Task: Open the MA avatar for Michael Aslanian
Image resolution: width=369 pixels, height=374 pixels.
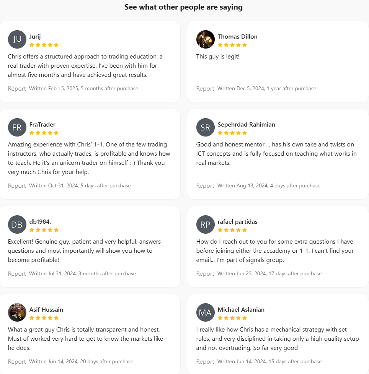Action: click(205, 312)
